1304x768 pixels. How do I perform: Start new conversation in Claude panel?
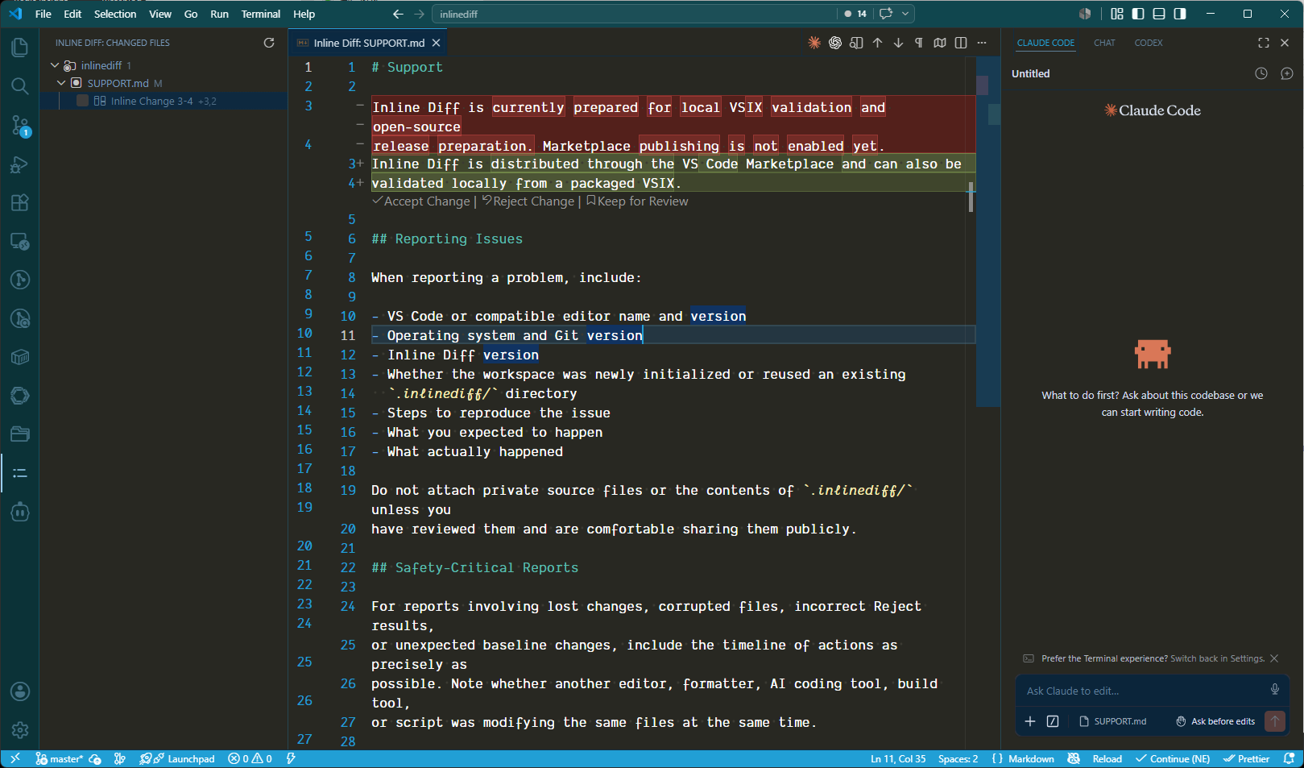click(1287, 73)
